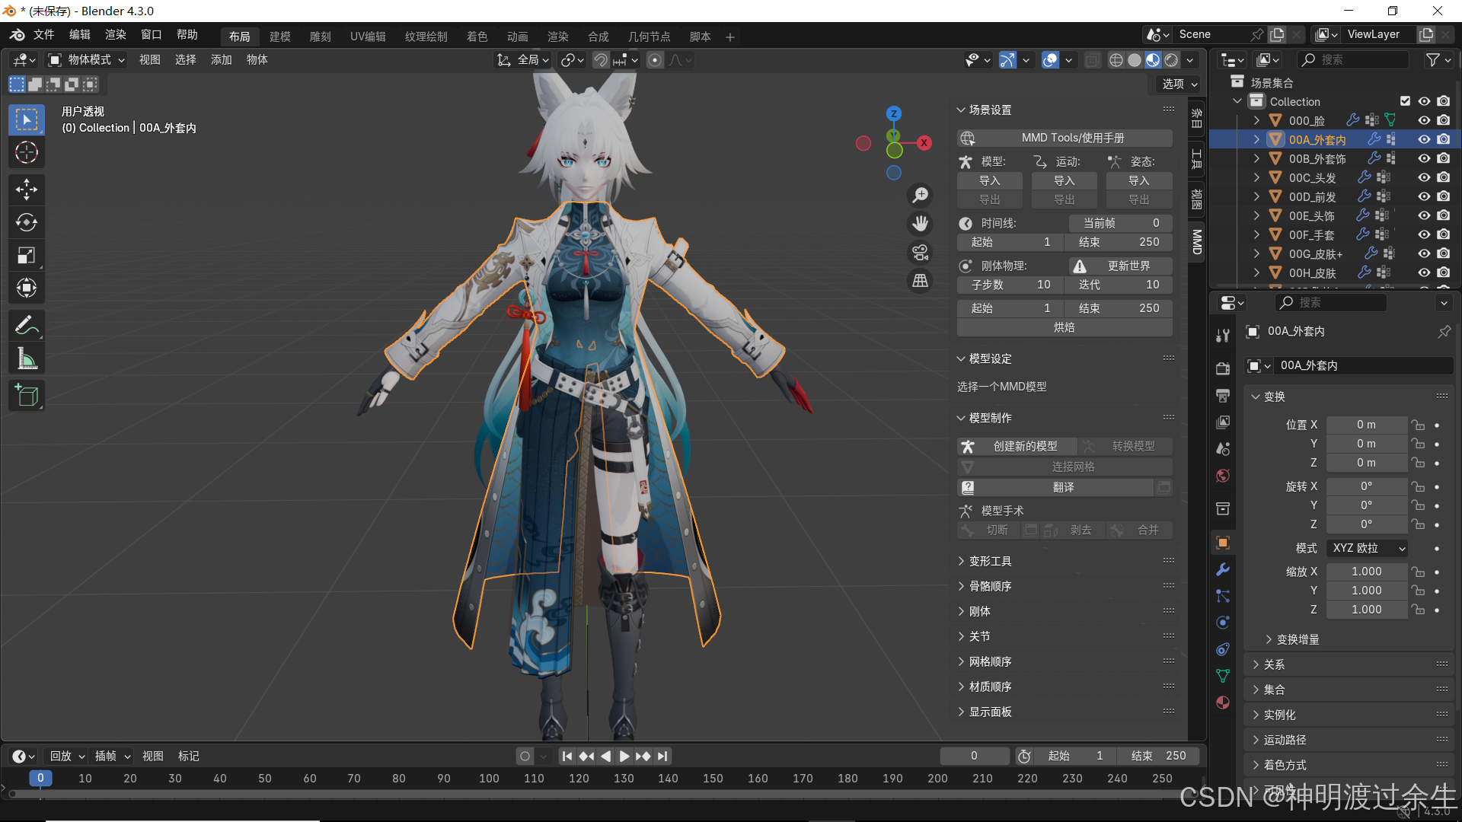Select the Cursor tool in toolbar
This screenshot has height=822, width=1462.
27,153
